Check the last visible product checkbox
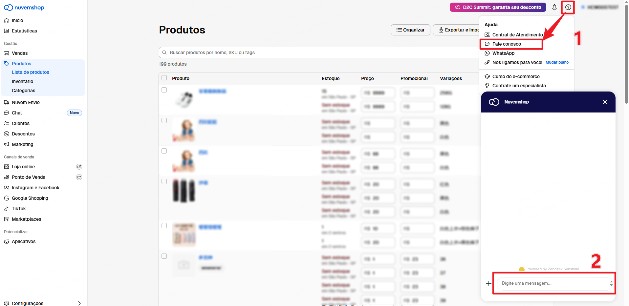629x306 pixels. click(164, 256)
